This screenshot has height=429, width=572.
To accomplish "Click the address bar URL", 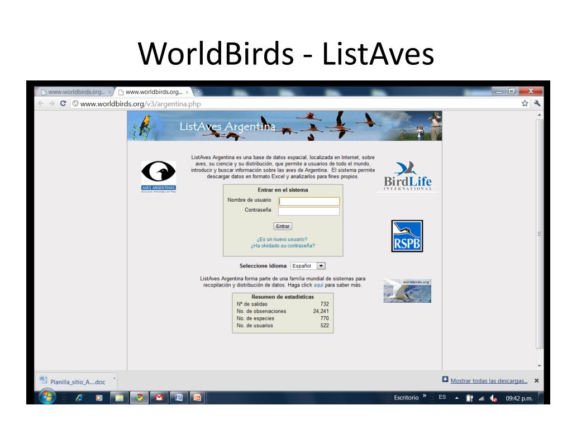I will click(140, 104).
